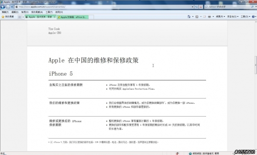Viewport: 257px width, 155px height.
Task: Go back with the Back arrow button
Action: click(x=3, y=7)
